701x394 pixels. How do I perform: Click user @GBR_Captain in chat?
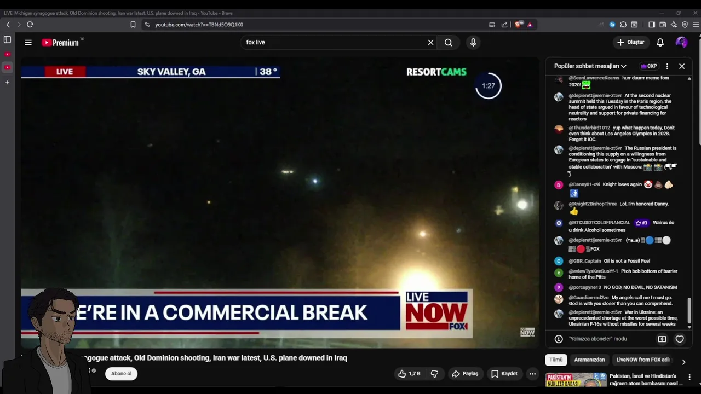click(x=585, y=261)
